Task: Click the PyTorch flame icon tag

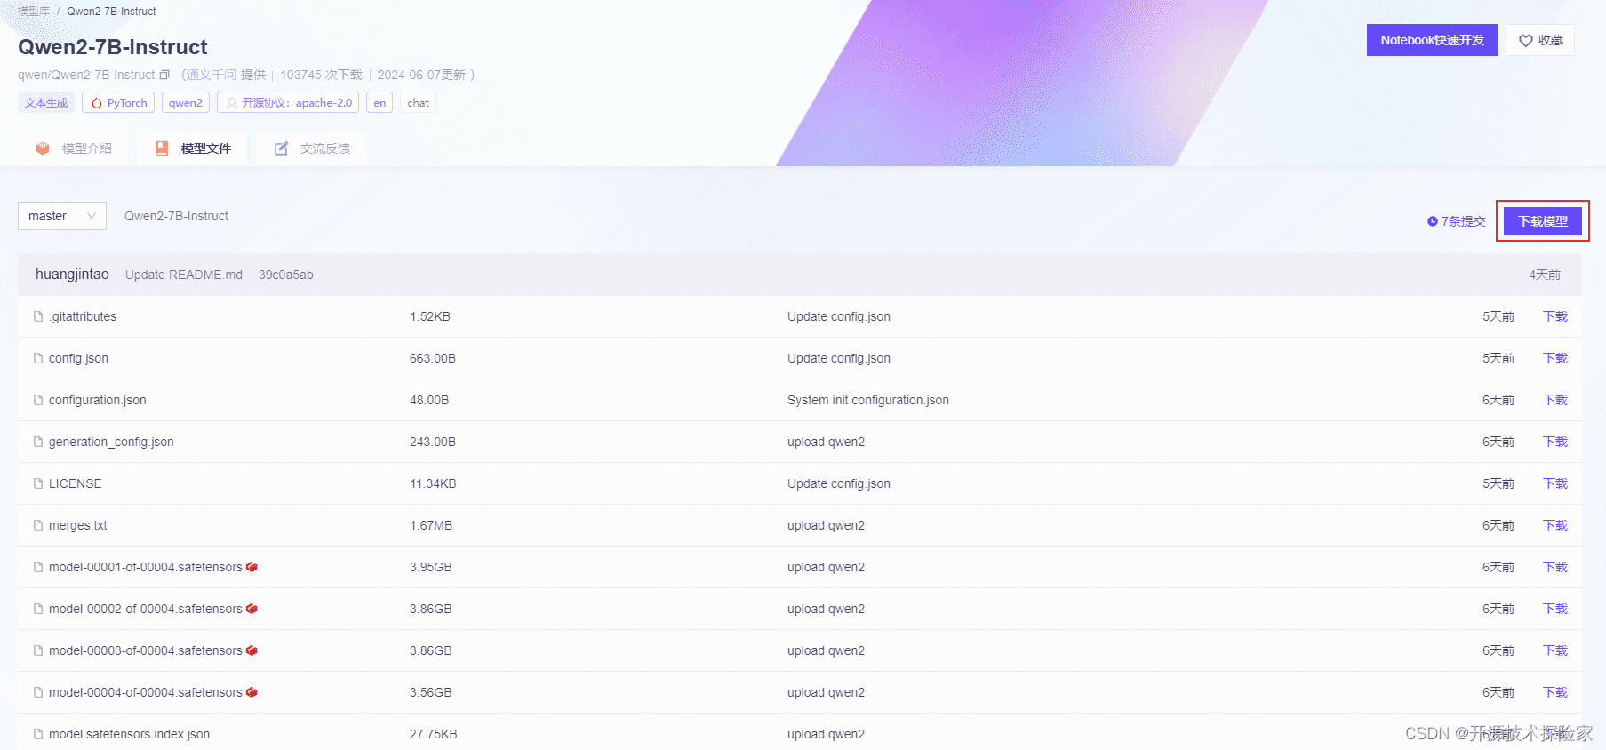Action: point(96,103)
